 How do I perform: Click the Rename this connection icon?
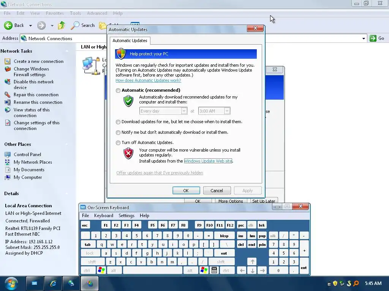[x=8, y=102]
